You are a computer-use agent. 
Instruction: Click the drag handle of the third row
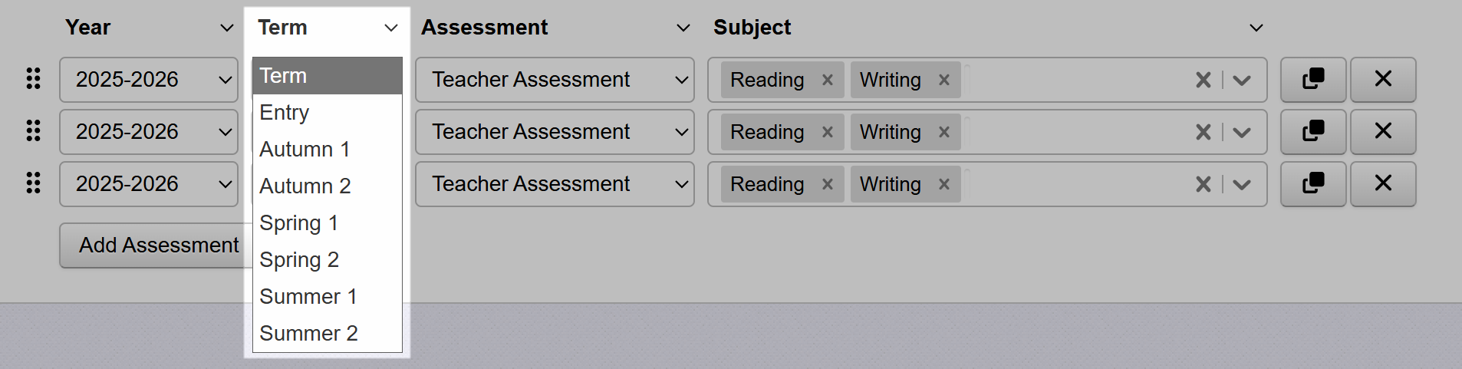coord(33,183)
